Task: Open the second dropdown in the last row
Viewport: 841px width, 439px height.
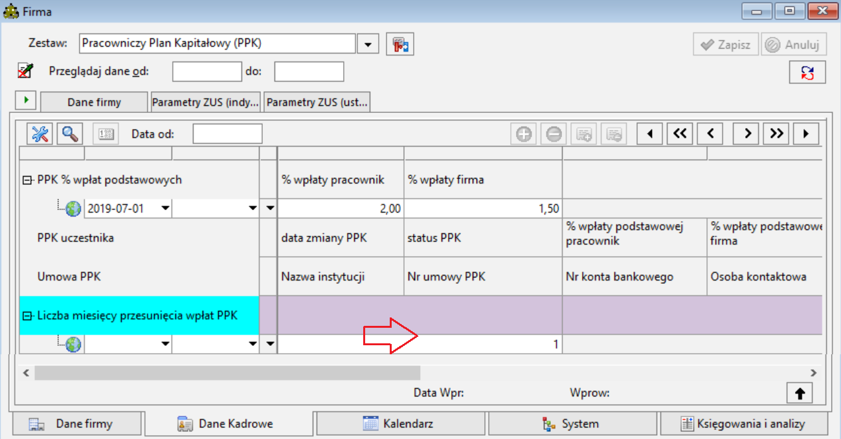Action: pyautogui.click(x=252, y=345)
